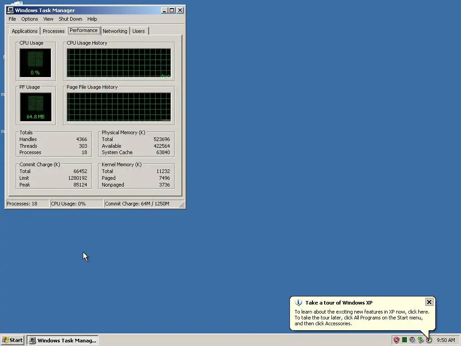Click System Cache value 63840
The height and width of the screenshot is (346, 461).
pyautogui.click(x=163, y=152)
